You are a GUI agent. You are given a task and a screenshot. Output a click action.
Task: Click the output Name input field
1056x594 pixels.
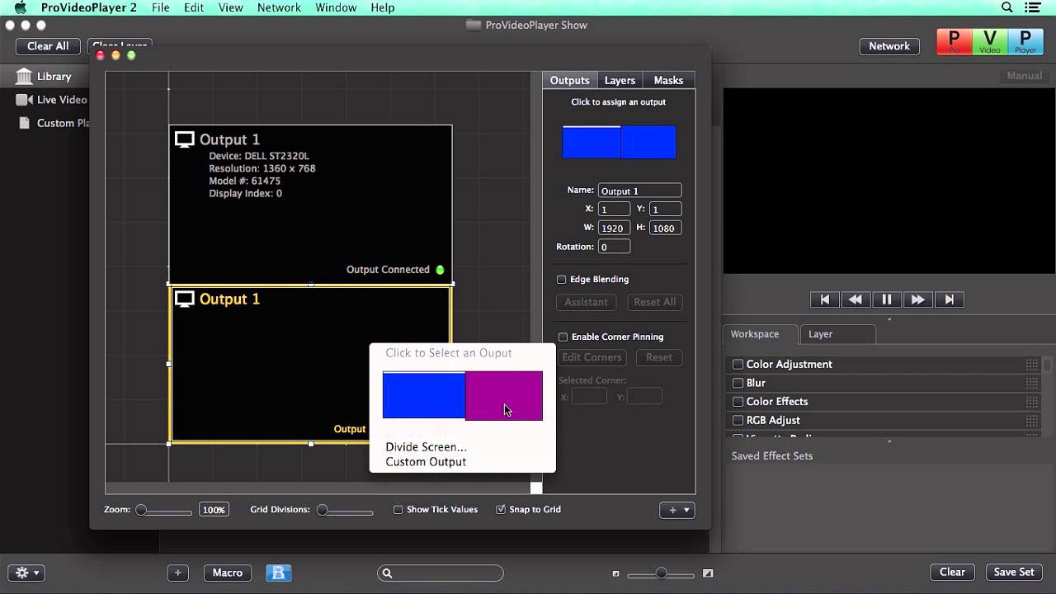pyautogui.click(x=640, y=191)
